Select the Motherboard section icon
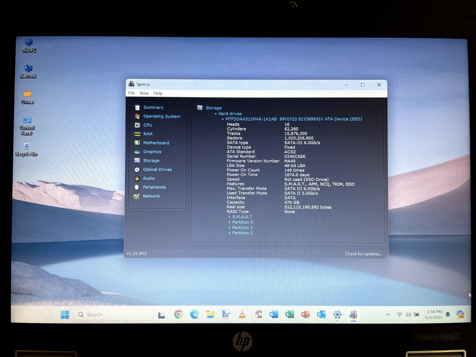Viewport: 476px width, 357px height. click(137, 143)
